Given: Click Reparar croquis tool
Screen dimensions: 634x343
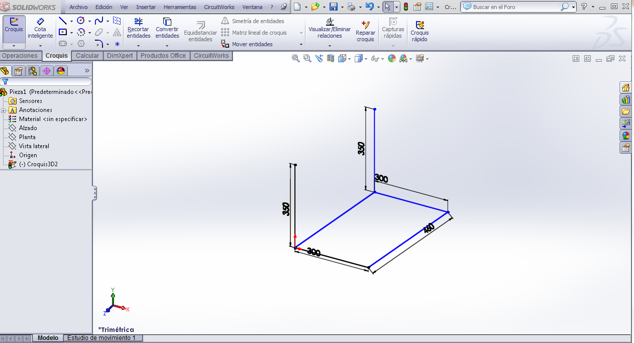Looking at the screenshot, I should tap(366, 31).
